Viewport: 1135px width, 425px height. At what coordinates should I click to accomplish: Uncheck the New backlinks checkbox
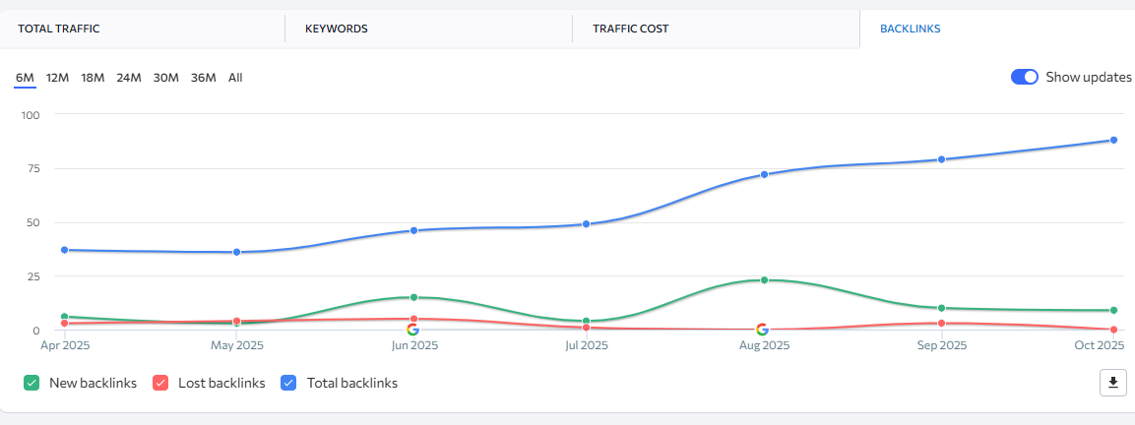click(x=32, y=383)
